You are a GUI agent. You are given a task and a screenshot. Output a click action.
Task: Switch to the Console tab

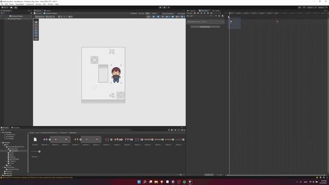point(16,127)
